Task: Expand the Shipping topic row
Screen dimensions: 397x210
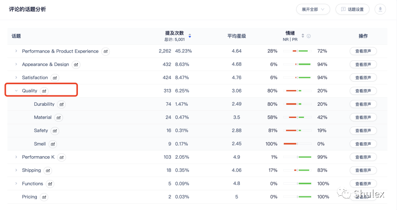Action: pos(16,170)
